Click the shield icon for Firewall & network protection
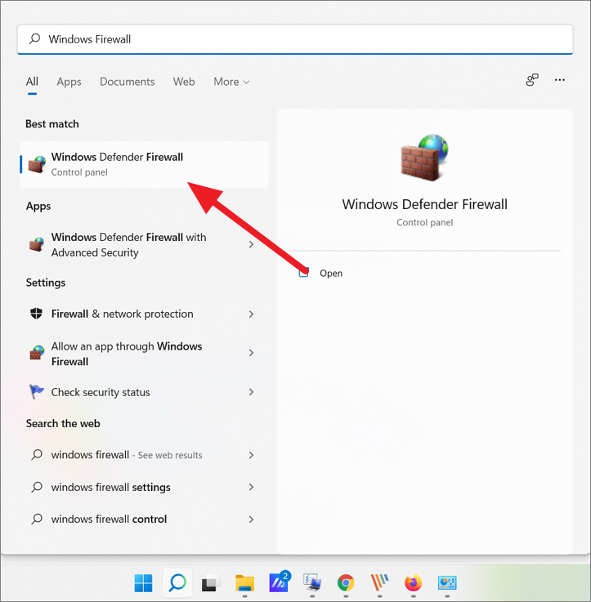This screenshot has height=602, width=591. tap(37, 314)
